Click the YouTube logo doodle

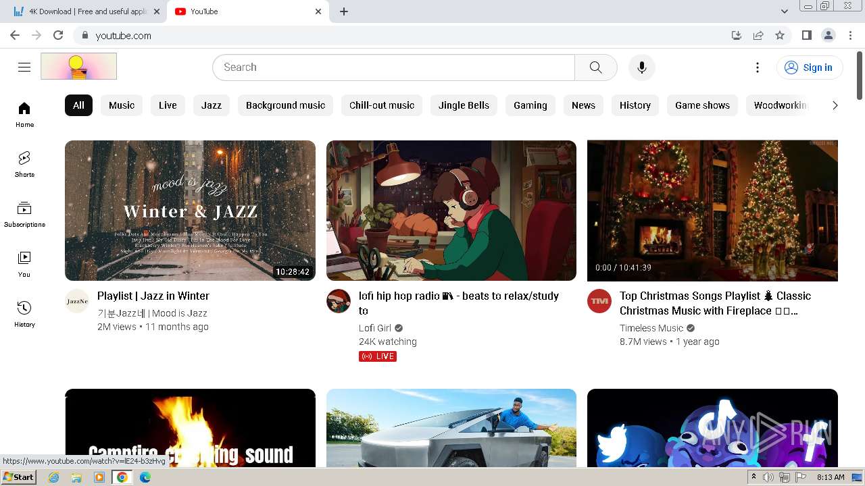pyautogui.click(x=78, y=66)
